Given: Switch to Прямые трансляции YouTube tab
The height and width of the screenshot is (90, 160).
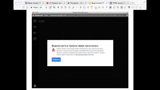Looking at the screenshot, I should pos(55,3).
